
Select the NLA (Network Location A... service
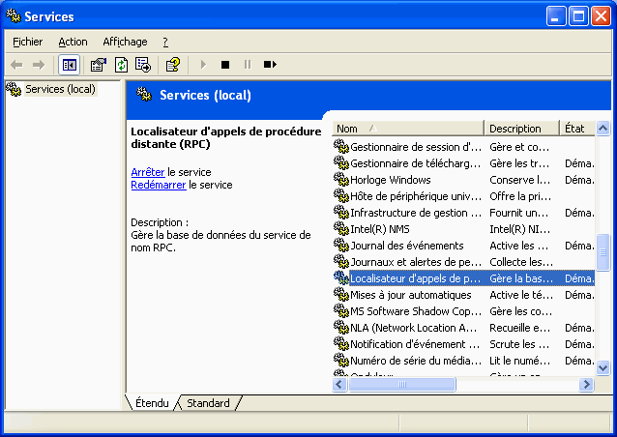pos(464,328)
